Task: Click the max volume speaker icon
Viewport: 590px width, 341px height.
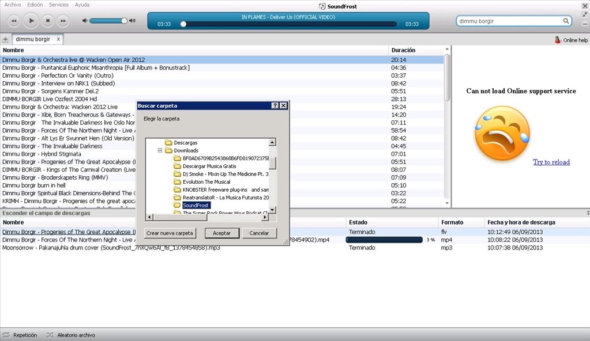Action: click(x=132, y=21)
